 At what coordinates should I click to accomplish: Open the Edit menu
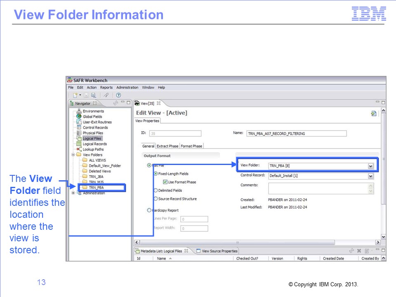tap(80, 87)
